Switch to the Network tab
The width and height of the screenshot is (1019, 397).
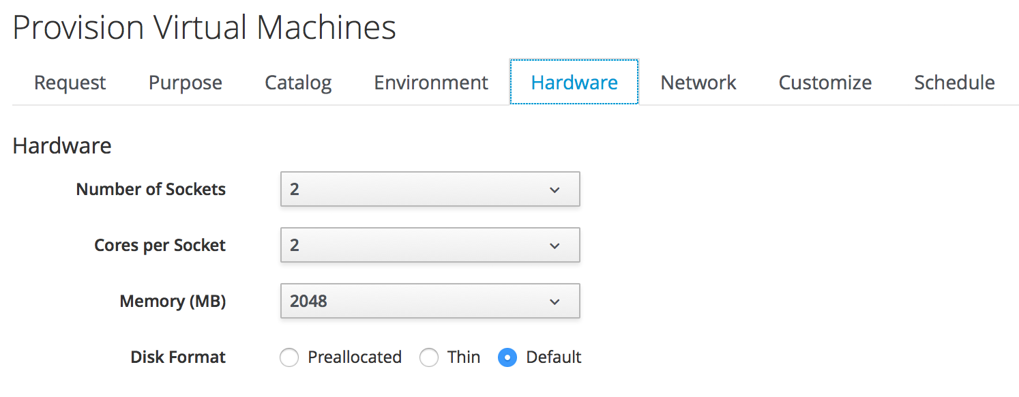tap(698, 83)
